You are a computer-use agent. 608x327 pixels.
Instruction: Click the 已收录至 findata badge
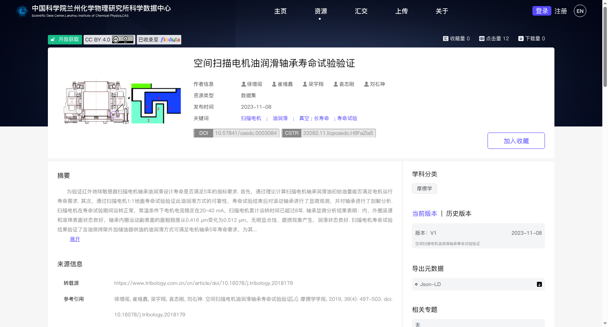[x=159, y=39]
